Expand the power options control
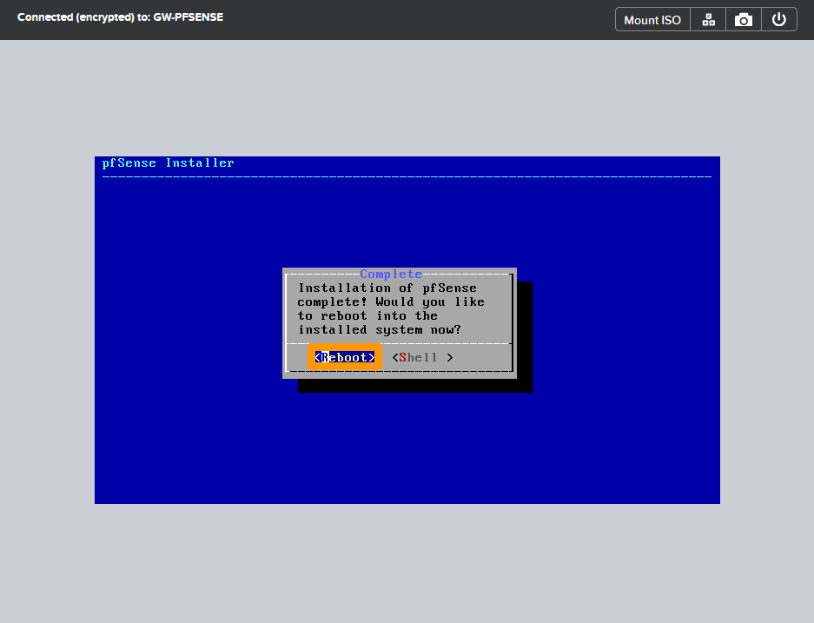This screenshot has width=814, height=623. coord(778,18)
